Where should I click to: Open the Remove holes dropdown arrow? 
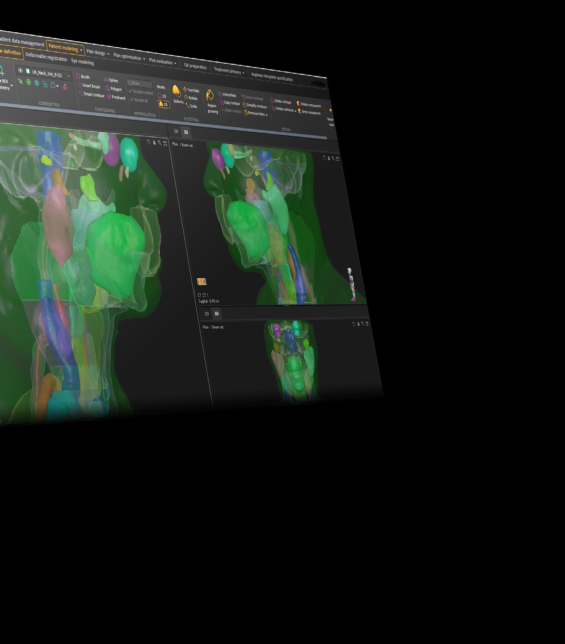click(267, 115)
